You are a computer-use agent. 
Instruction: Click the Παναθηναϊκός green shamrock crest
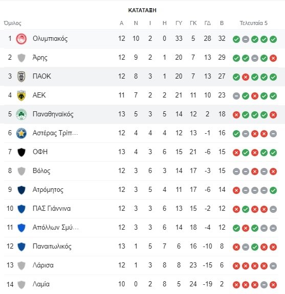pyautogui.click(x=21, y=114)
